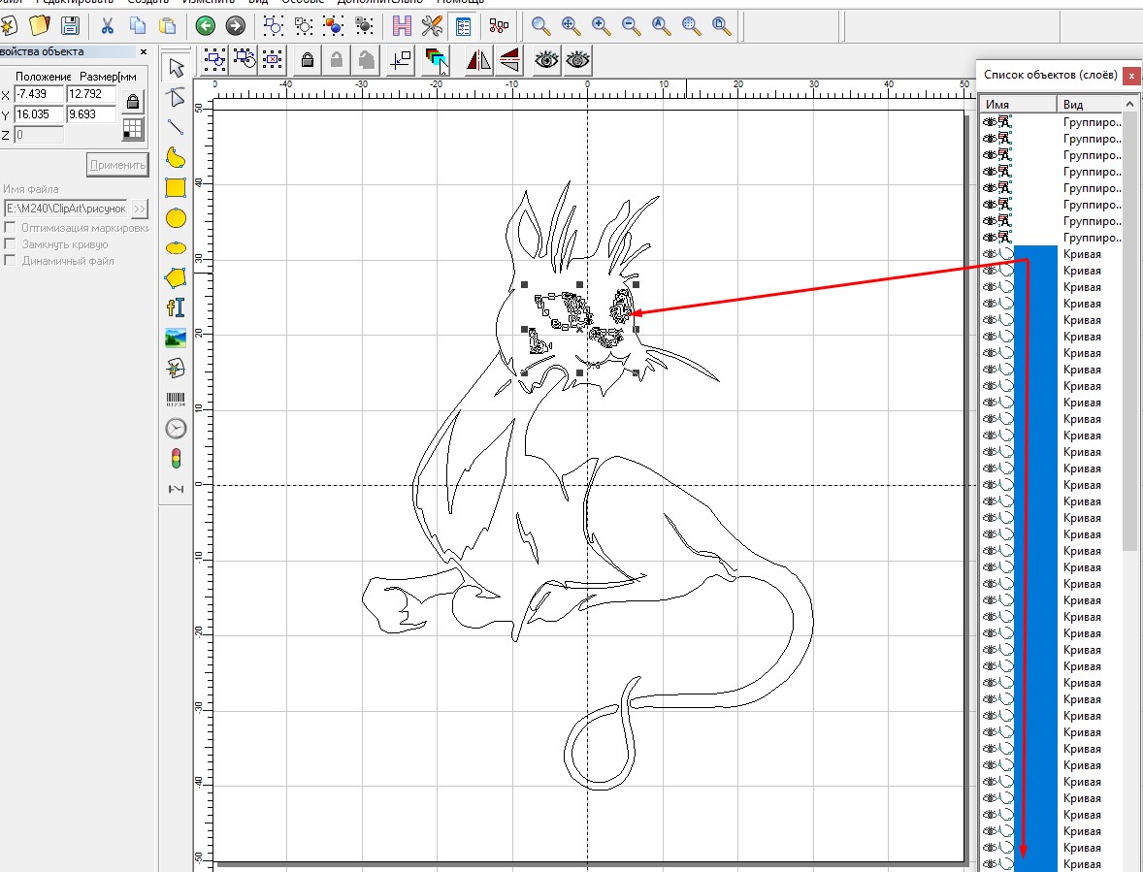Select the Circle tool
1143x872 pixels.
[x=176, y=218]
